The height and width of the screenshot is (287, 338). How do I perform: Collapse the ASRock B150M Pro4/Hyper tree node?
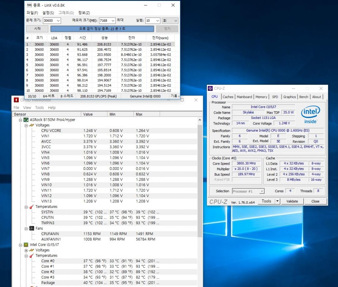(x=21, y=120)
